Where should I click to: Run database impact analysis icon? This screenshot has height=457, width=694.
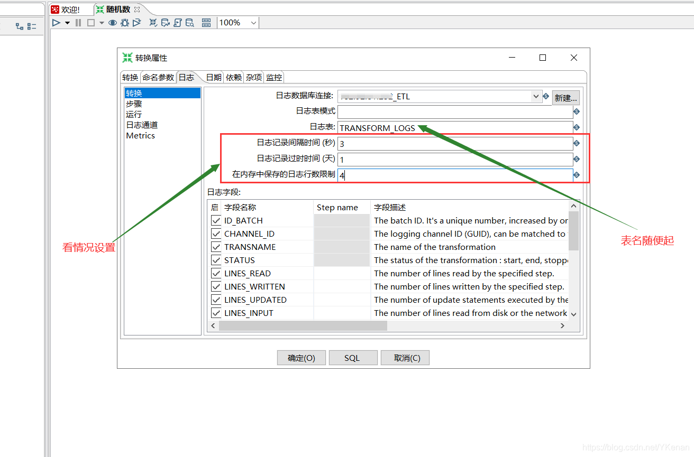tap(166, 23)
